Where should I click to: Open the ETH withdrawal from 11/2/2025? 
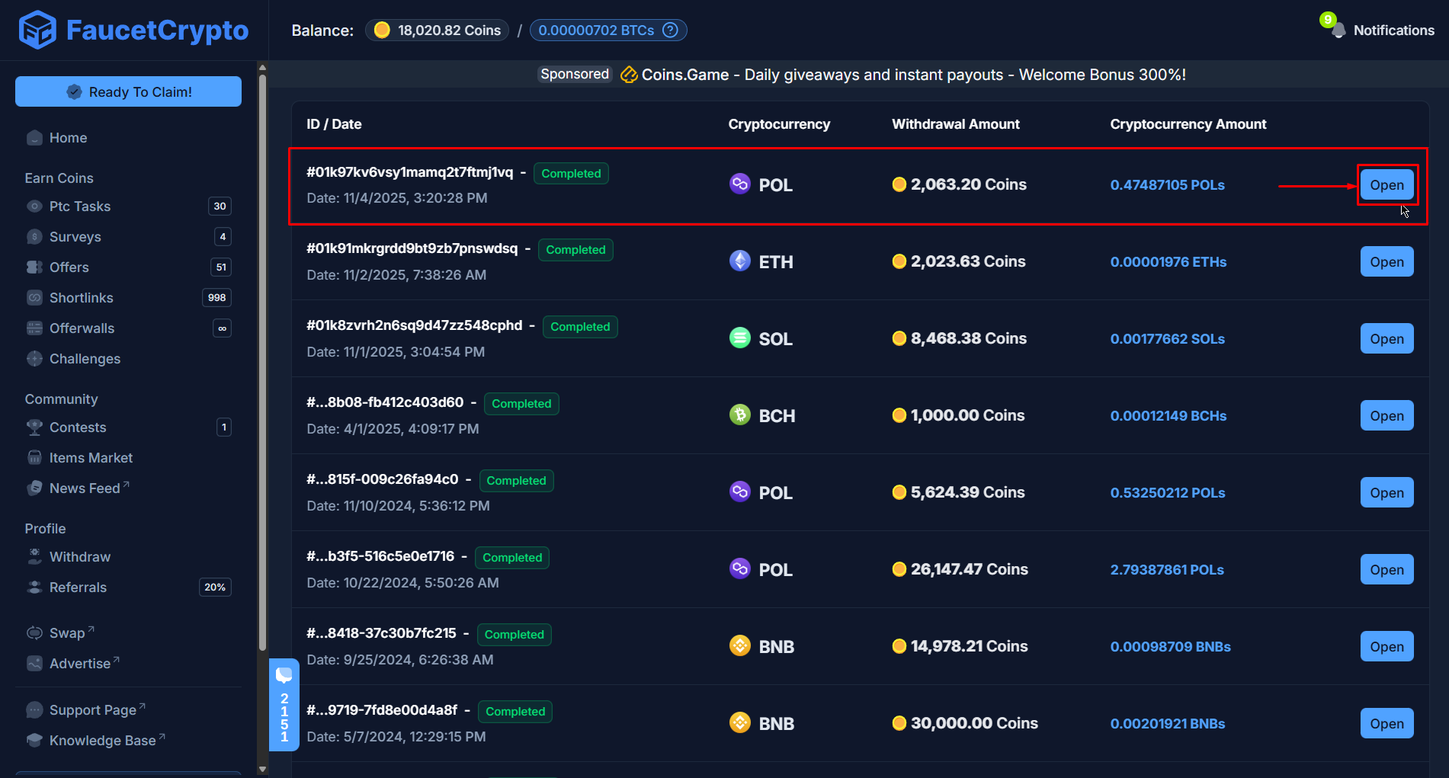1386,261
